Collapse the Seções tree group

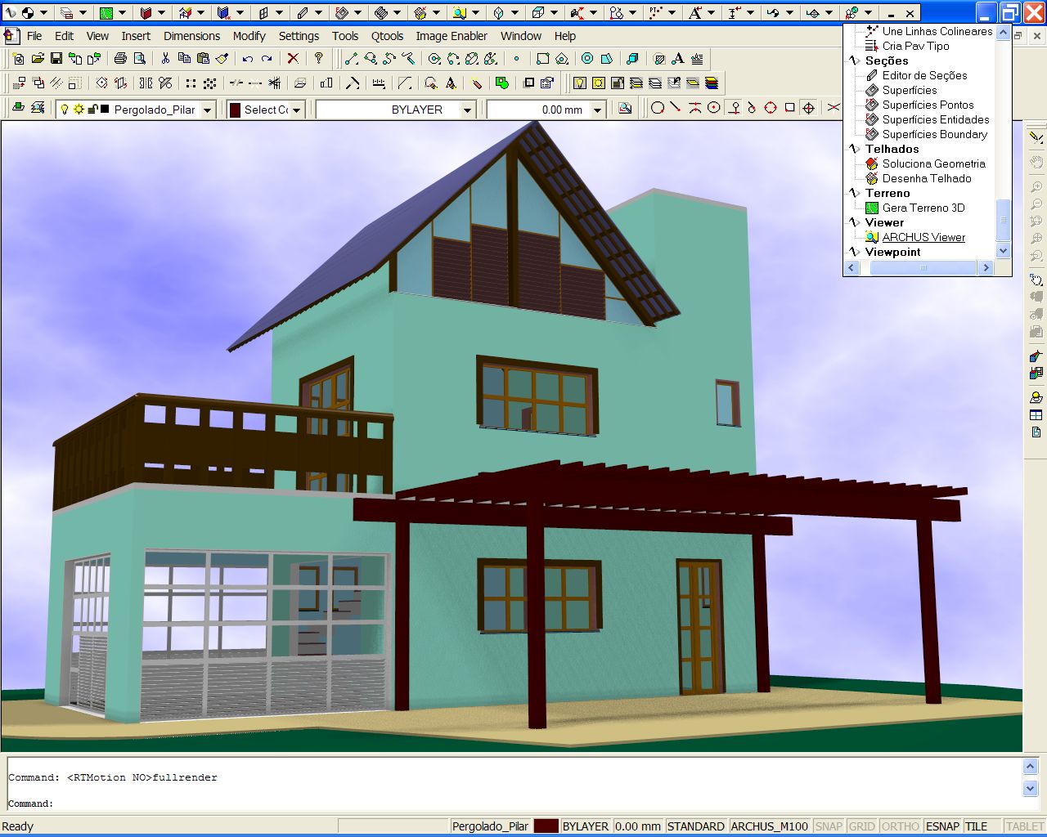click(855, 60)
